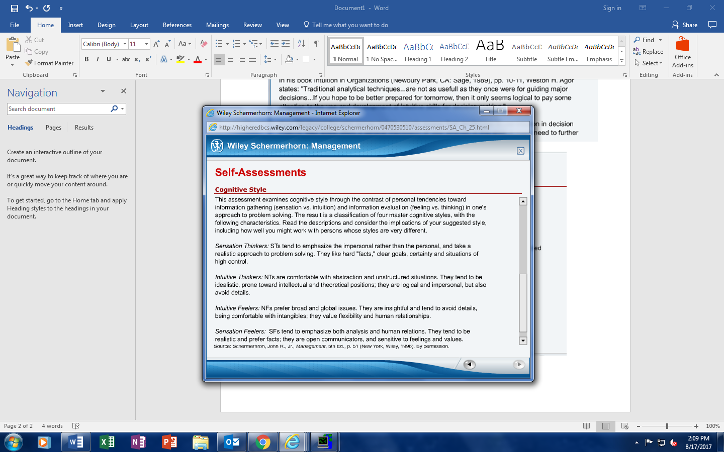Viewport: 724px width, 452px height.
Task: Click the zoom slider handle
Action: click(x=667, y=426)
